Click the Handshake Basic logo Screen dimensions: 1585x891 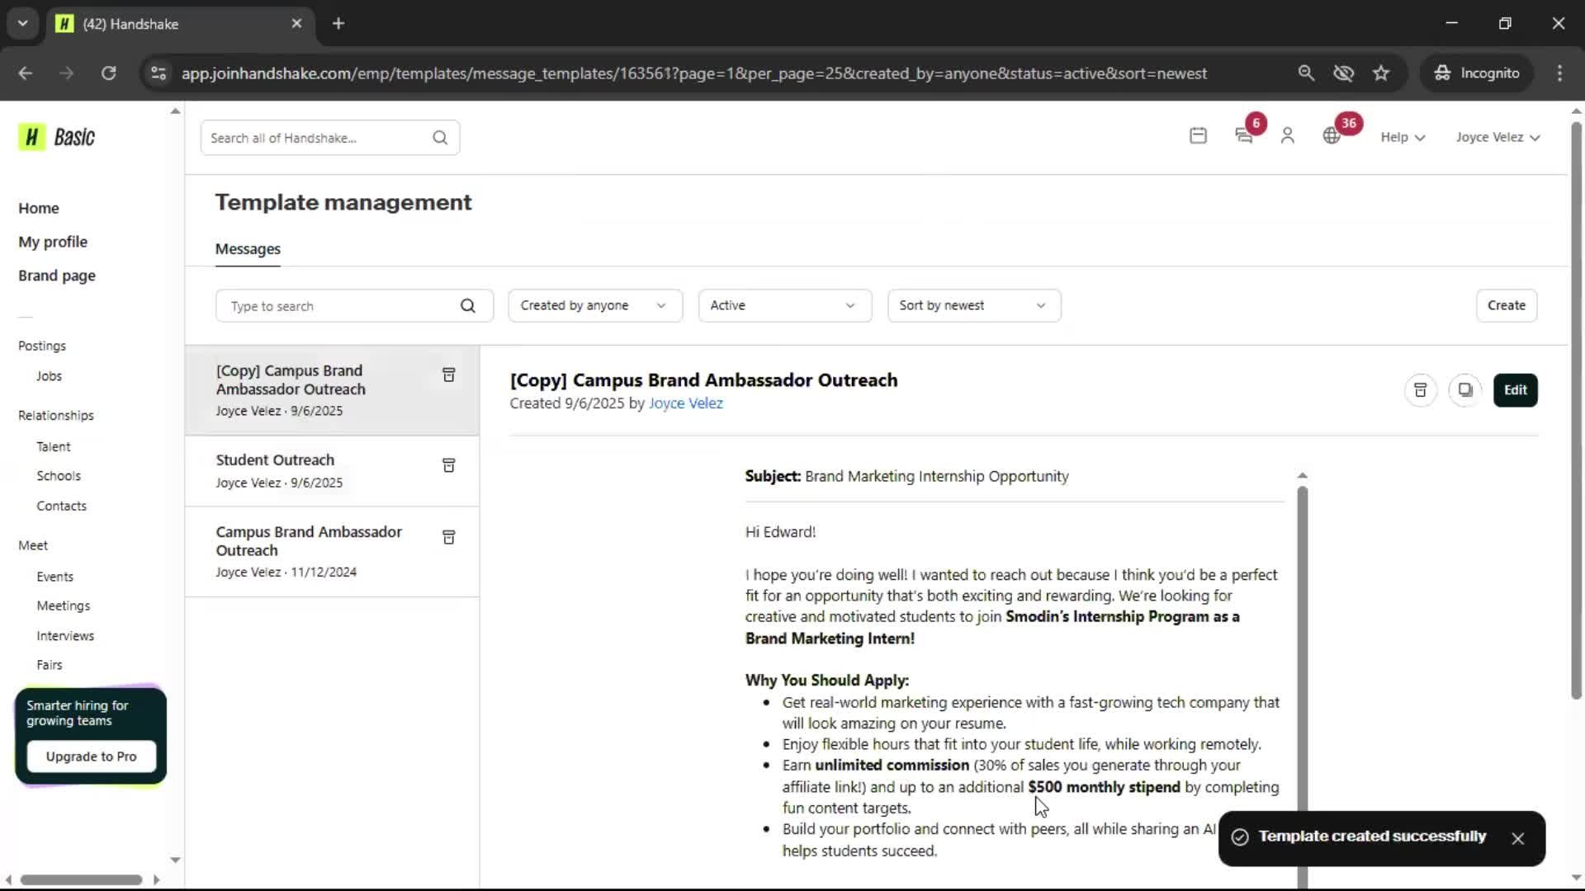click(57, 137)
